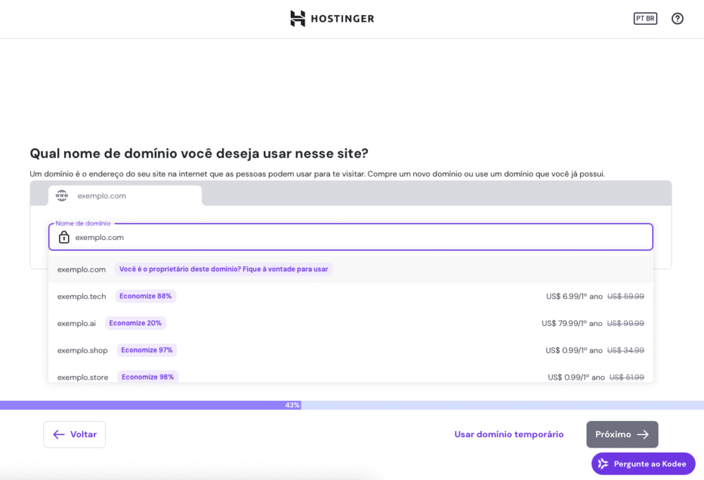Click Usar domínio temporário link
This screenshot has width=704, height=480.
click(x=509, y=434)
